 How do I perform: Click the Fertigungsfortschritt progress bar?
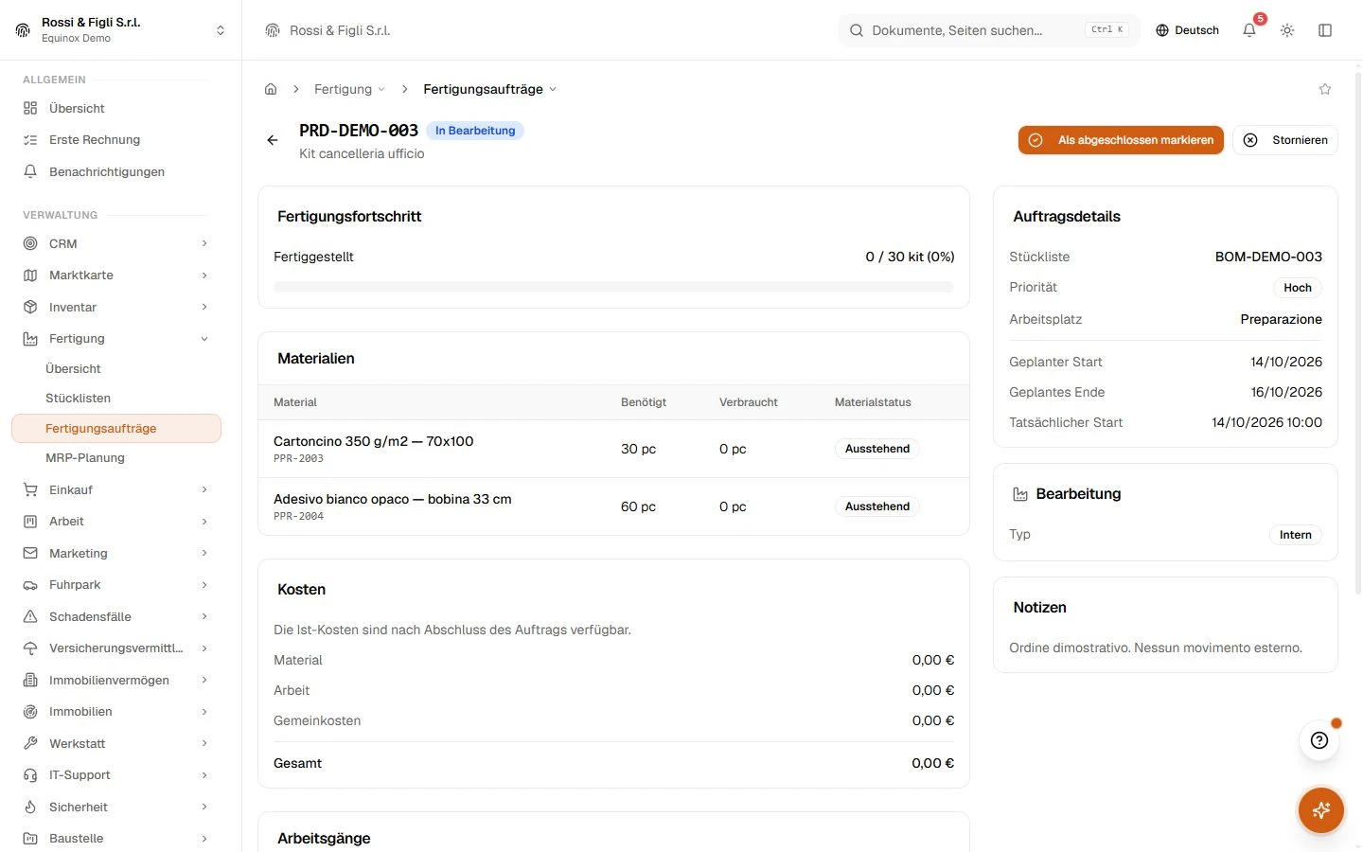(x=613, y=287)
